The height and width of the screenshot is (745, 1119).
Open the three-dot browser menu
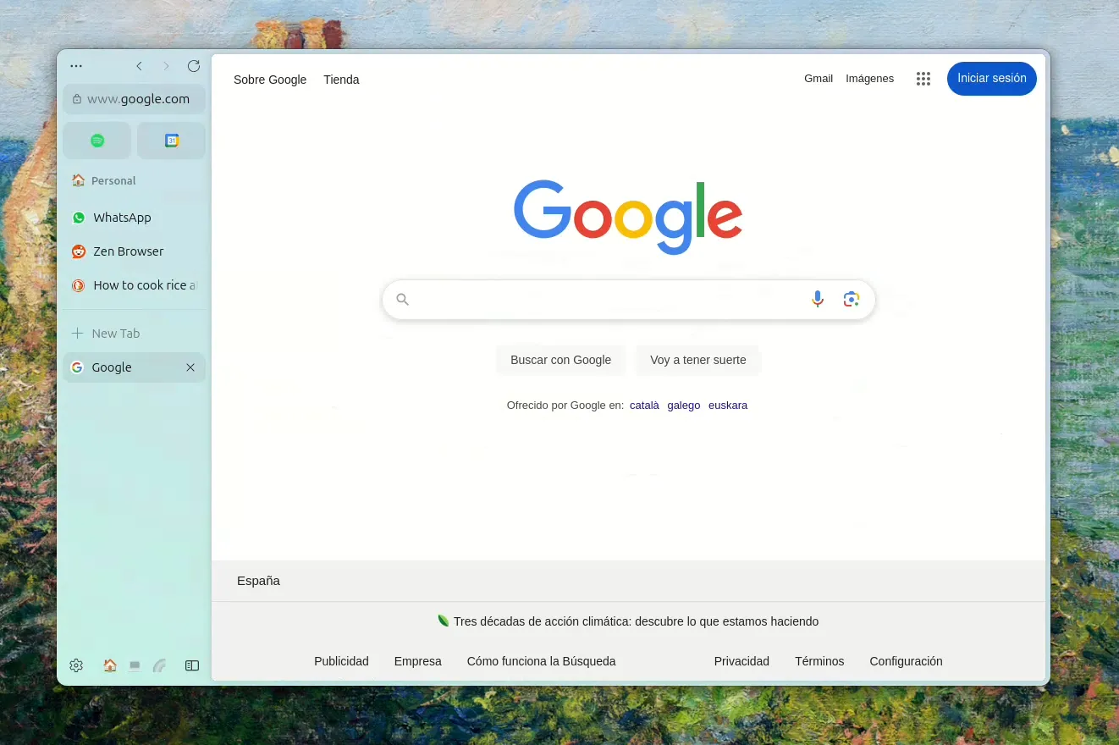(x=76, y=66)
